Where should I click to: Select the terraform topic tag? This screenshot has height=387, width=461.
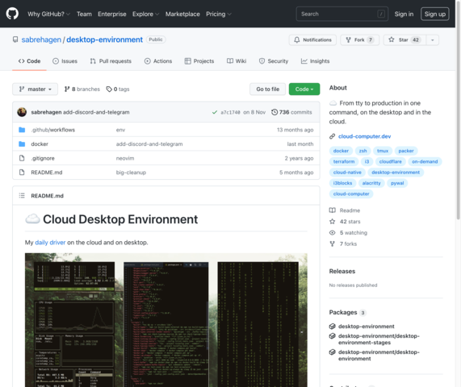tap(344, 161)
